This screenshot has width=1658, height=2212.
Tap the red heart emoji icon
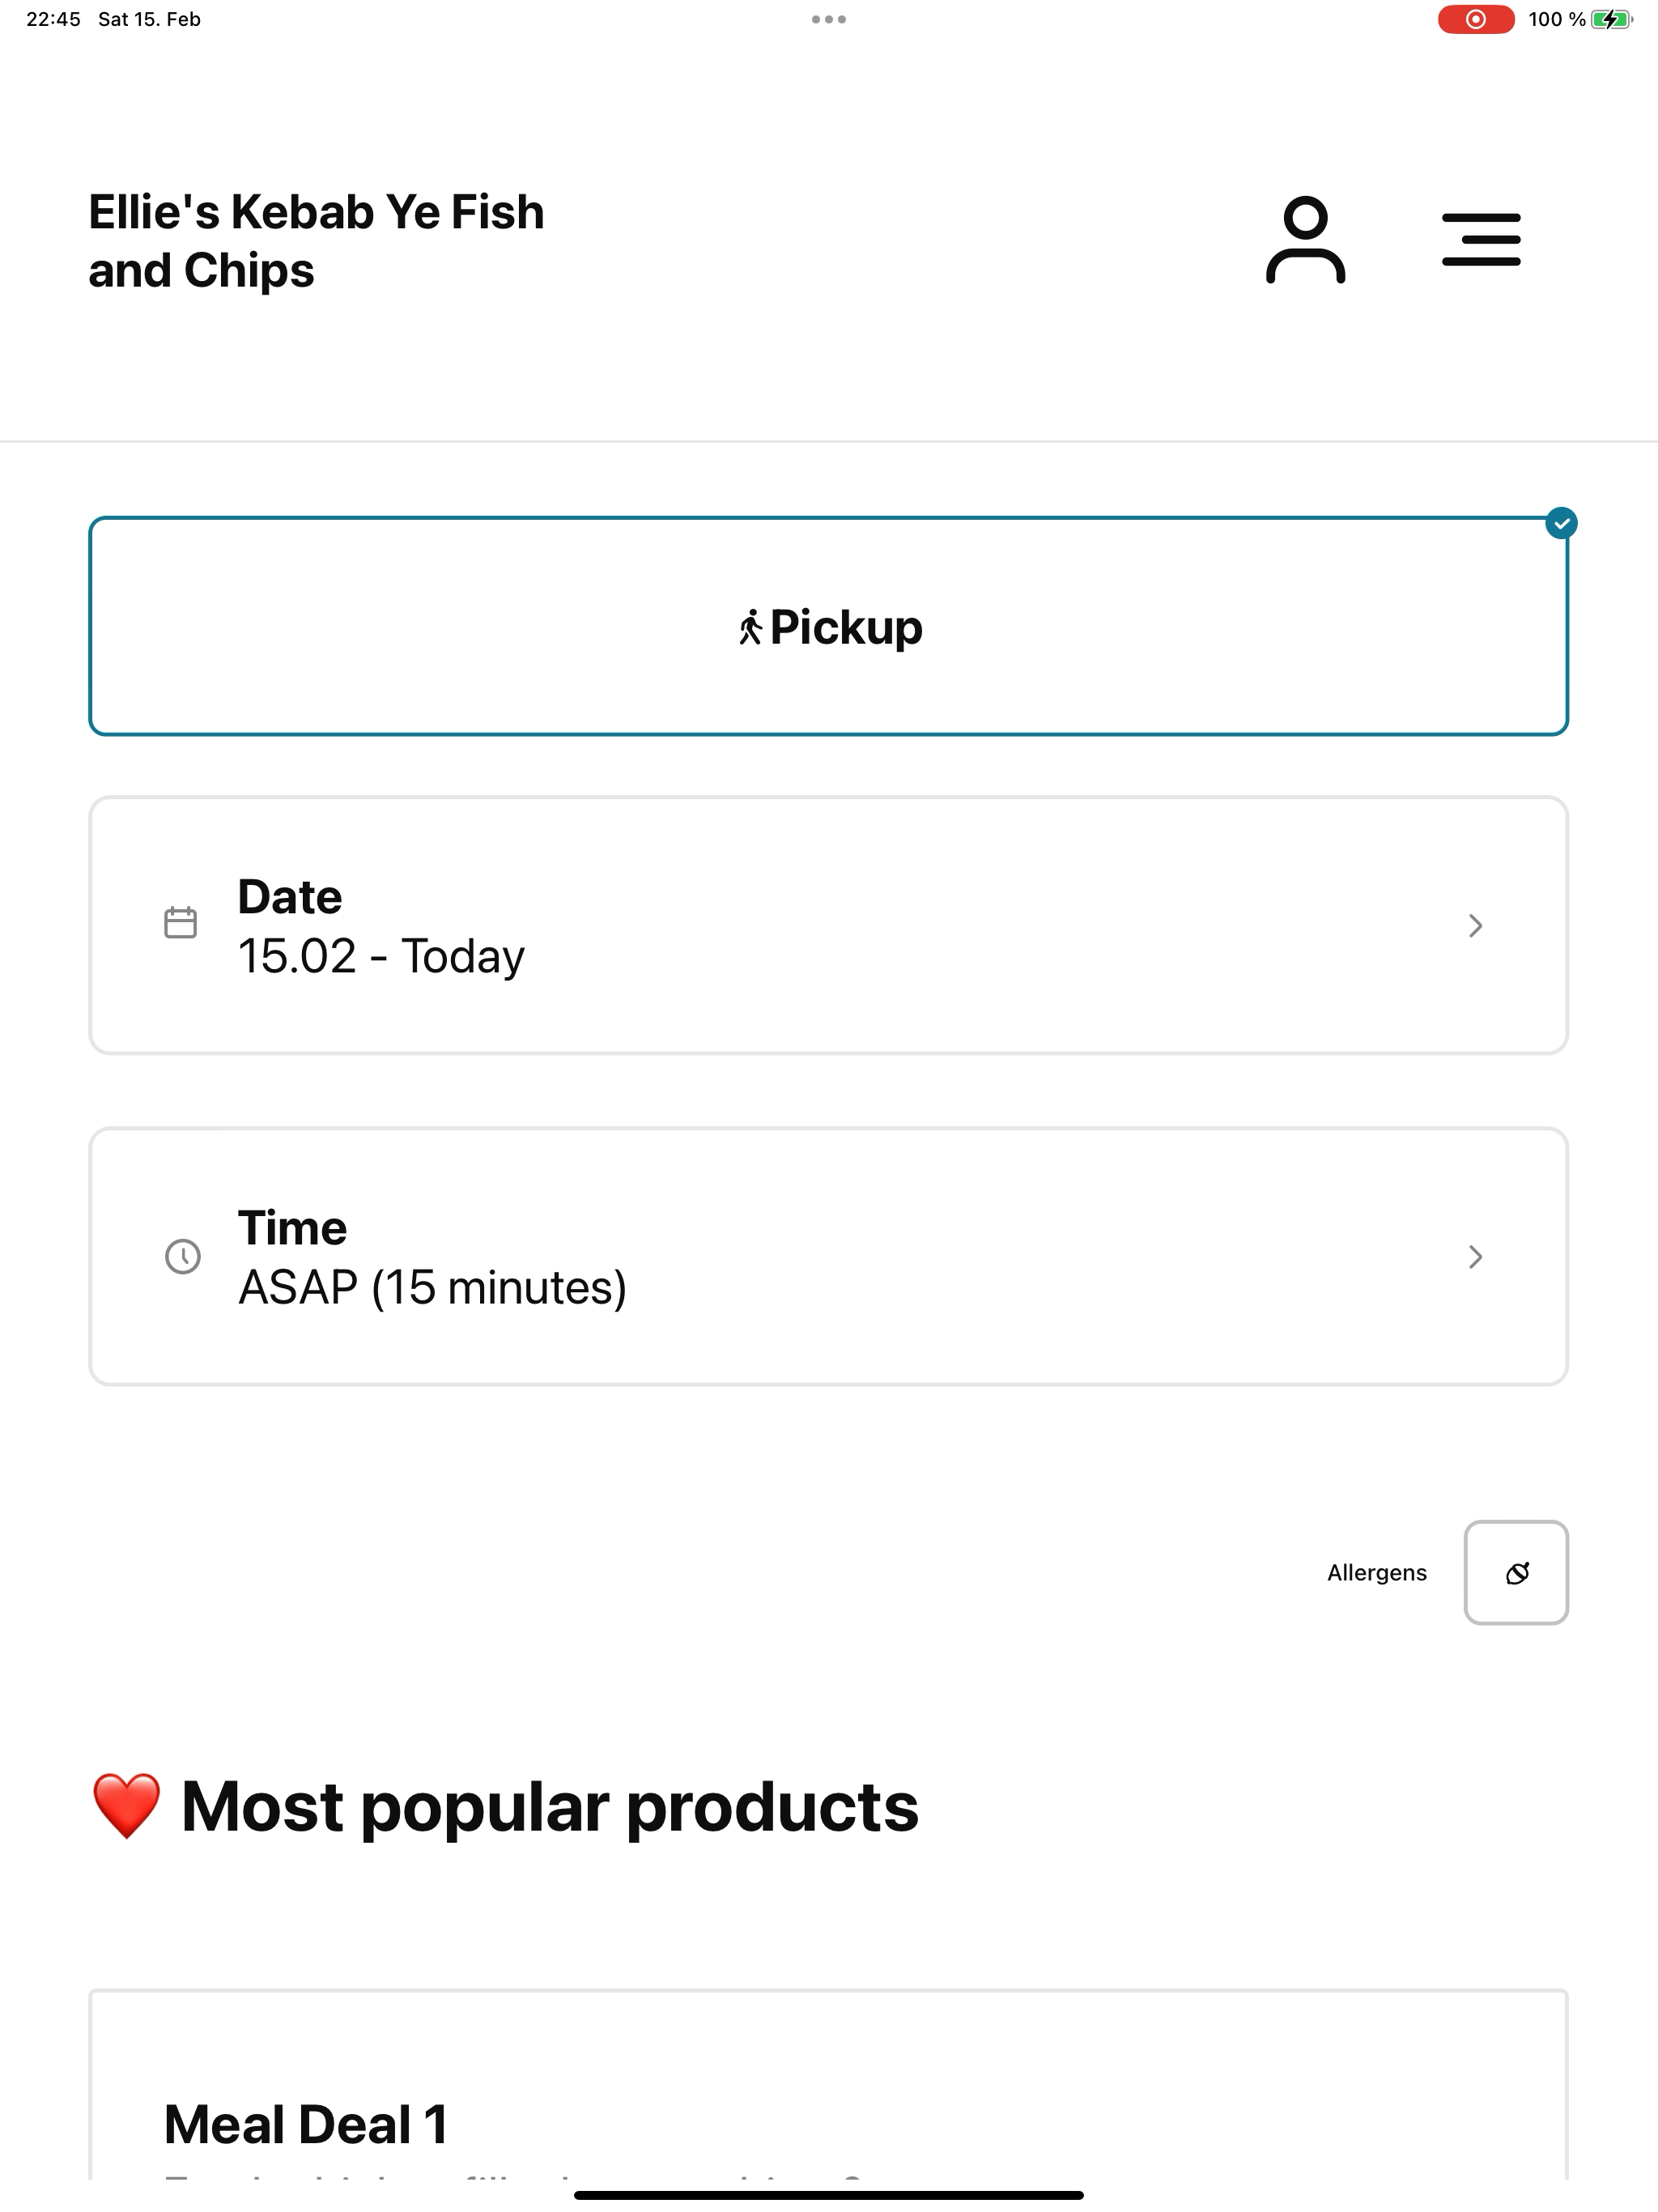[x=126, y=1806]
